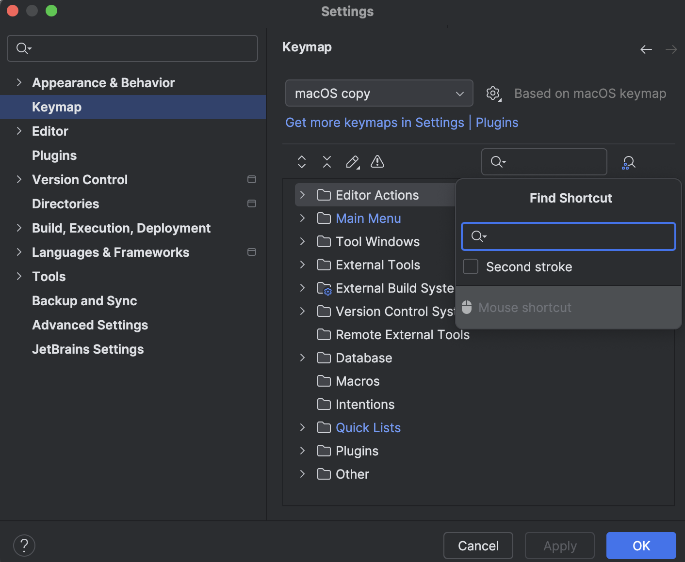Click the Expand All icon above the keymap tree
The width and height of the screenshot is (685, 562).
[301, 162]
